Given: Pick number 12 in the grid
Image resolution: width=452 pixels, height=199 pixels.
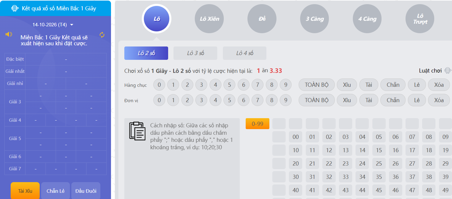Looking at the screenshot, I should (x=329, y=150).
